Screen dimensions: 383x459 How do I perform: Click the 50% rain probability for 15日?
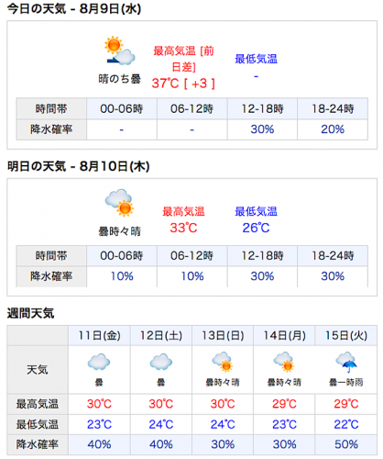coord(346,444)
